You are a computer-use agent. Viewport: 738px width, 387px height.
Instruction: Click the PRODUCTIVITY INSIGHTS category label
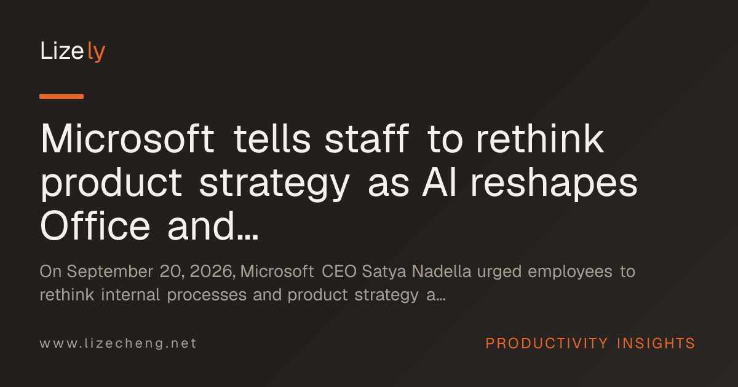point(590,343)
